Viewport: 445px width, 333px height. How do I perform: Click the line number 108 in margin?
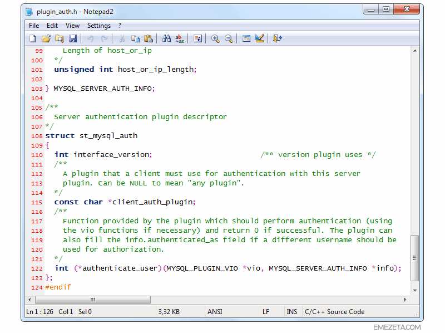pyautogui.click(x=37, y=136)
